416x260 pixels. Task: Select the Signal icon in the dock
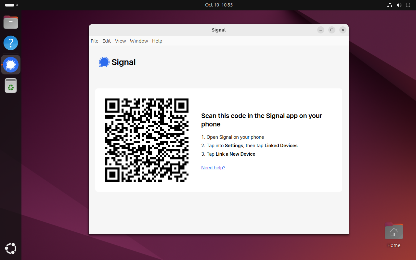(x=11, y=65)
